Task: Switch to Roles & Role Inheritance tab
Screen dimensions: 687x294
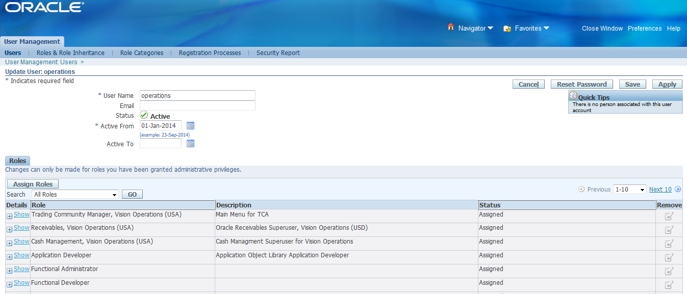Action: [70, 52]
